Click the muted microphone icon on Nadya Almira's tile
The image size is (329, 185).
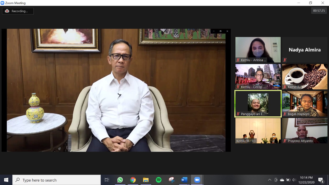click(x=285, y=60)
